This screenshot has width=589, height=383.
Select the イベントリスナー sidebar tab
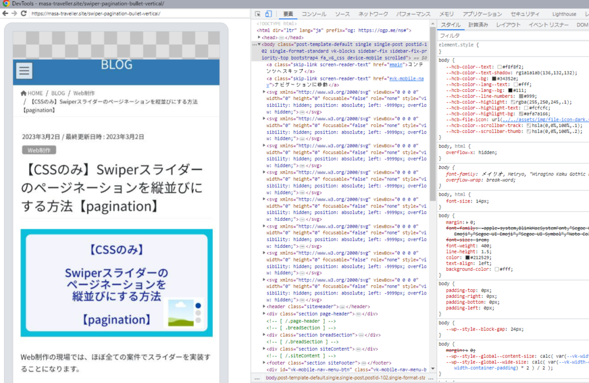coord(548,25)
